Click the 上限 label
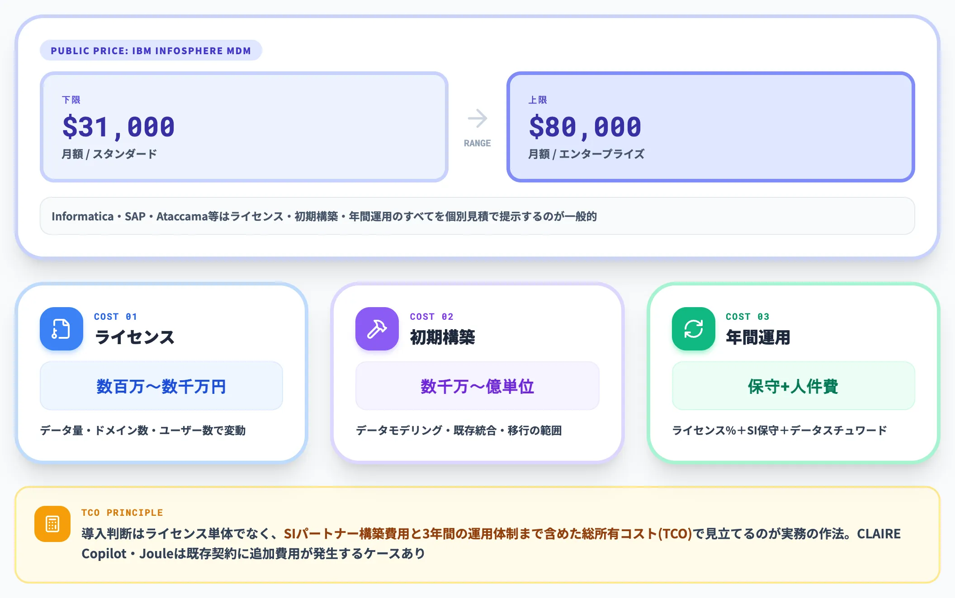955x598 pixels. click(538, 100)
